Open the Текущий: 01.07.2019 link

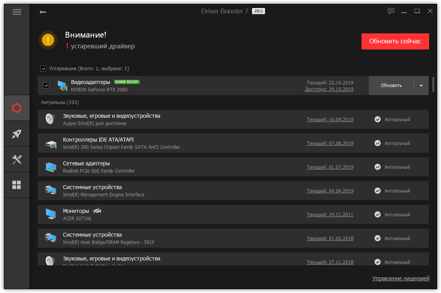pyautogui.click(x=330, y=167)
